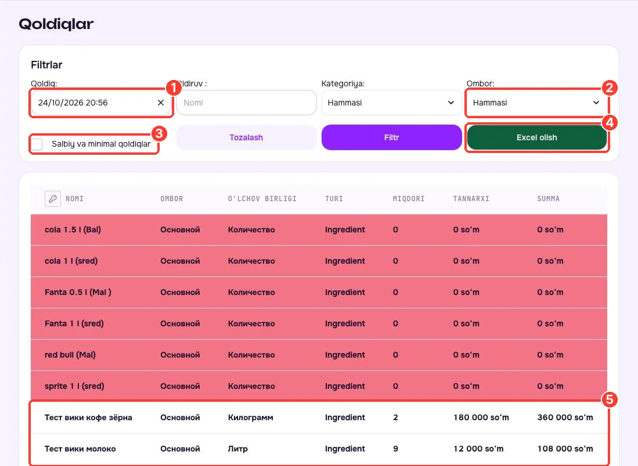Click the Килограмм unit cell
This screenshot has height=466, width=638.
[x=251, y=417]
